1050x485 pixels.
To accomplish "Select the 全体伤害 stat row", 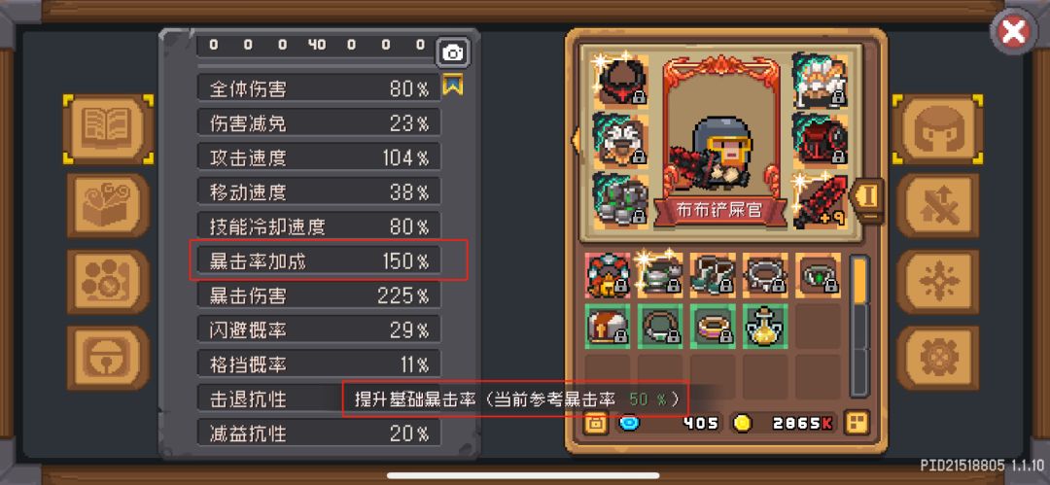I will [x=319, y=87].
